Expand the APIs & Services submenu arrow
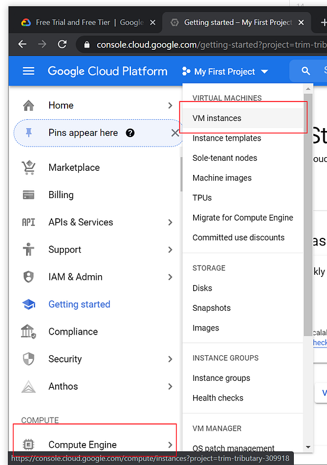This screenshot has height=465, width=327. [x=170, y=222]
